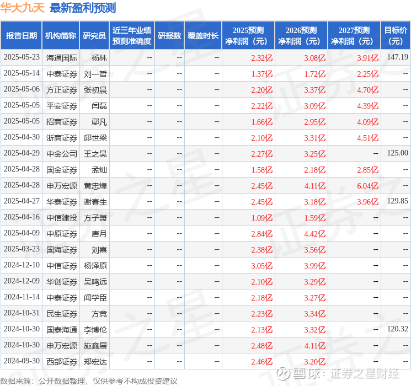Click 4.70亿 in 方正证券 row
This screenshot has height=386, width=411.
tap(367, 90)
